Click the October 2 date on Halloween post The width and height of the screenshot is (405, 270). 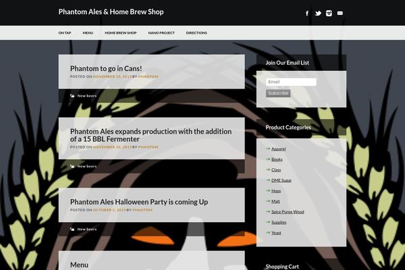coord(109,210)
